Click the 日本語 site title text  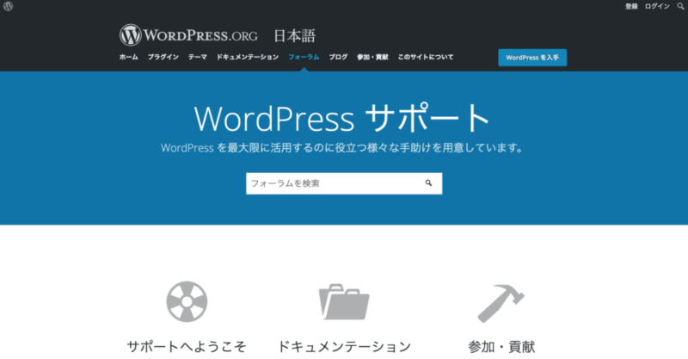295,35
